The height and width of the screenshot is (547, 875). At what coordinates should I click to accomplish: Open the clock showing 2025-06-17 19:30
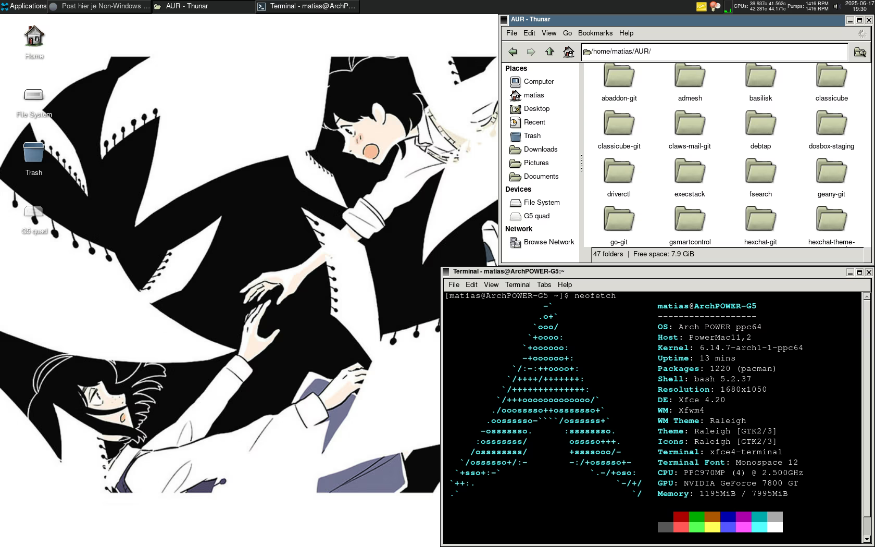[859, 6]
